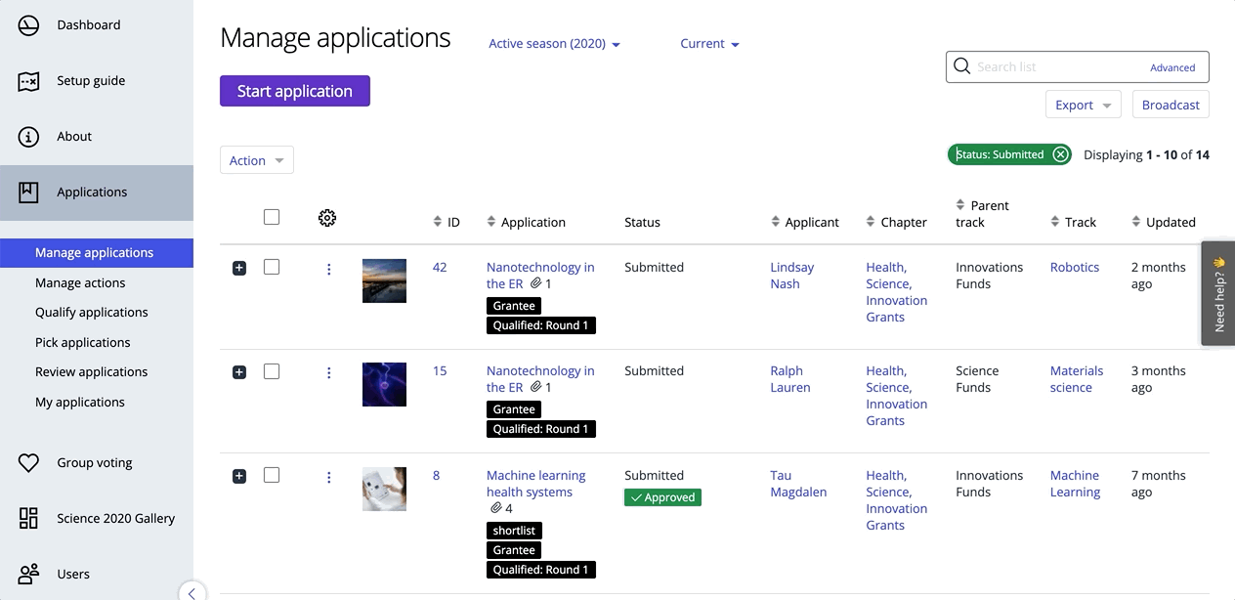Click the Start application button
This screenshot has height=600, width=1235.
294,91
